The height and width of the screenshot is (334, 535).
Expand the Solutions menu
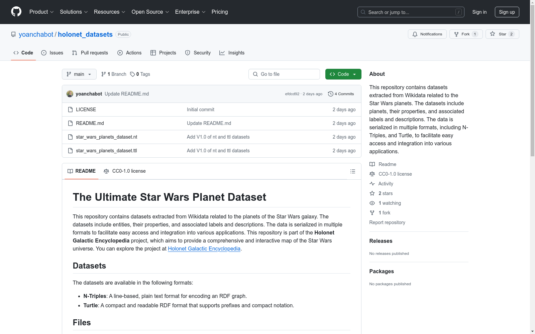74,12
